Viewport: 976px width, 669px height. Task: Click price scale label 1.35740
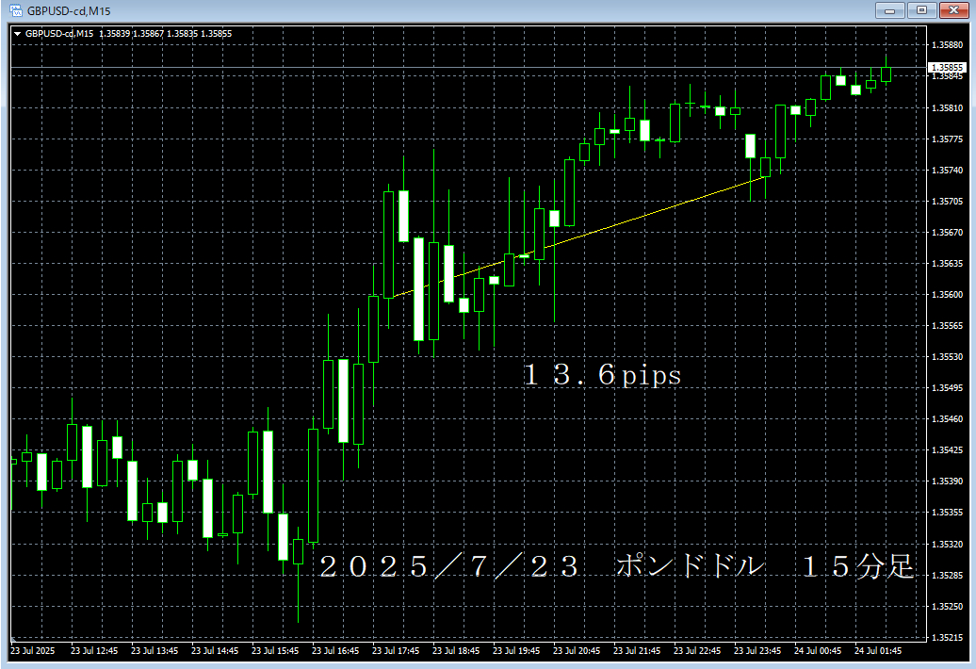947,170
